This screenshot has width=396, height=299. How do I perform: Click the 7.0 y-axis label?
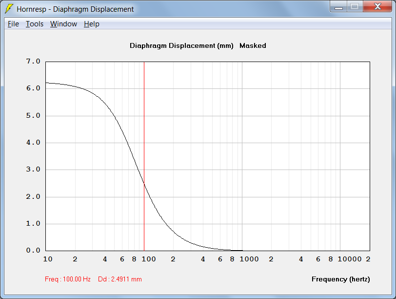pyautogui.click(x=33, y=61)
